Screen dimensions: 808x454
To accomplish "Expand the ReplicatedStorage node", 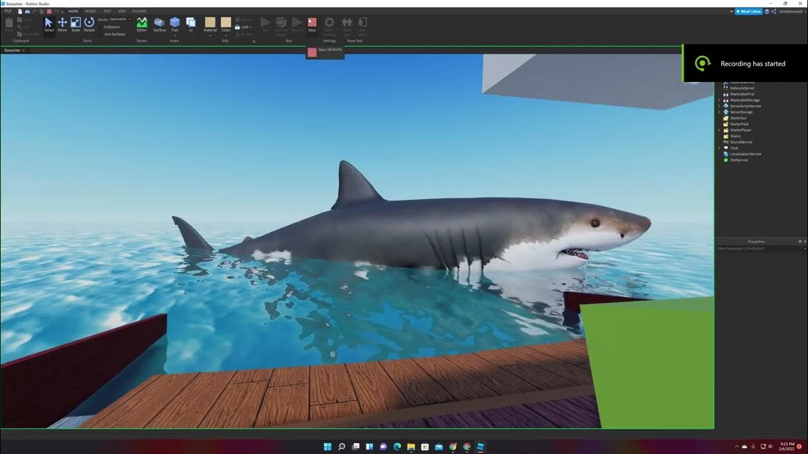I will pyautogui.click(x=719, y=100).
